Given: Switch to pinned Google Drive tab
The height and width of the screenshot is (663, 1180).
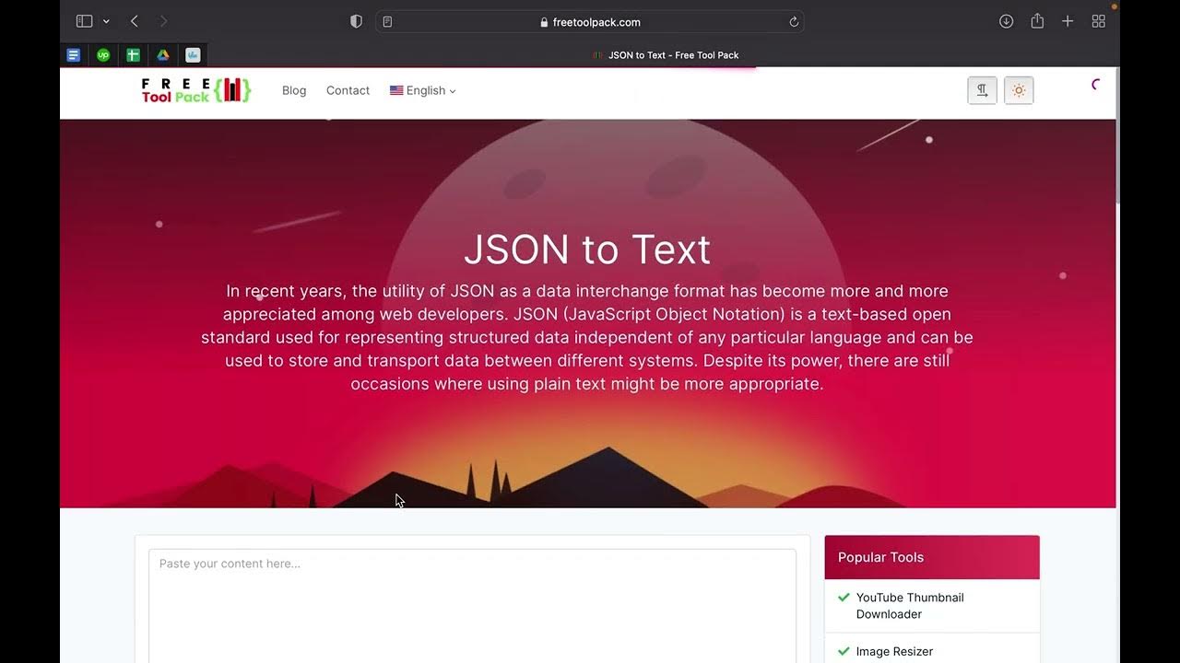Looking at the screenshot, I should [x=163, y=55].
